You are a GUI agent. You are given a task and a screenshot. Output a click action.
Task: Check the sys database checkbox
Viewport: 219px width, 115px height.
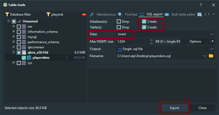tap(19, 63)
